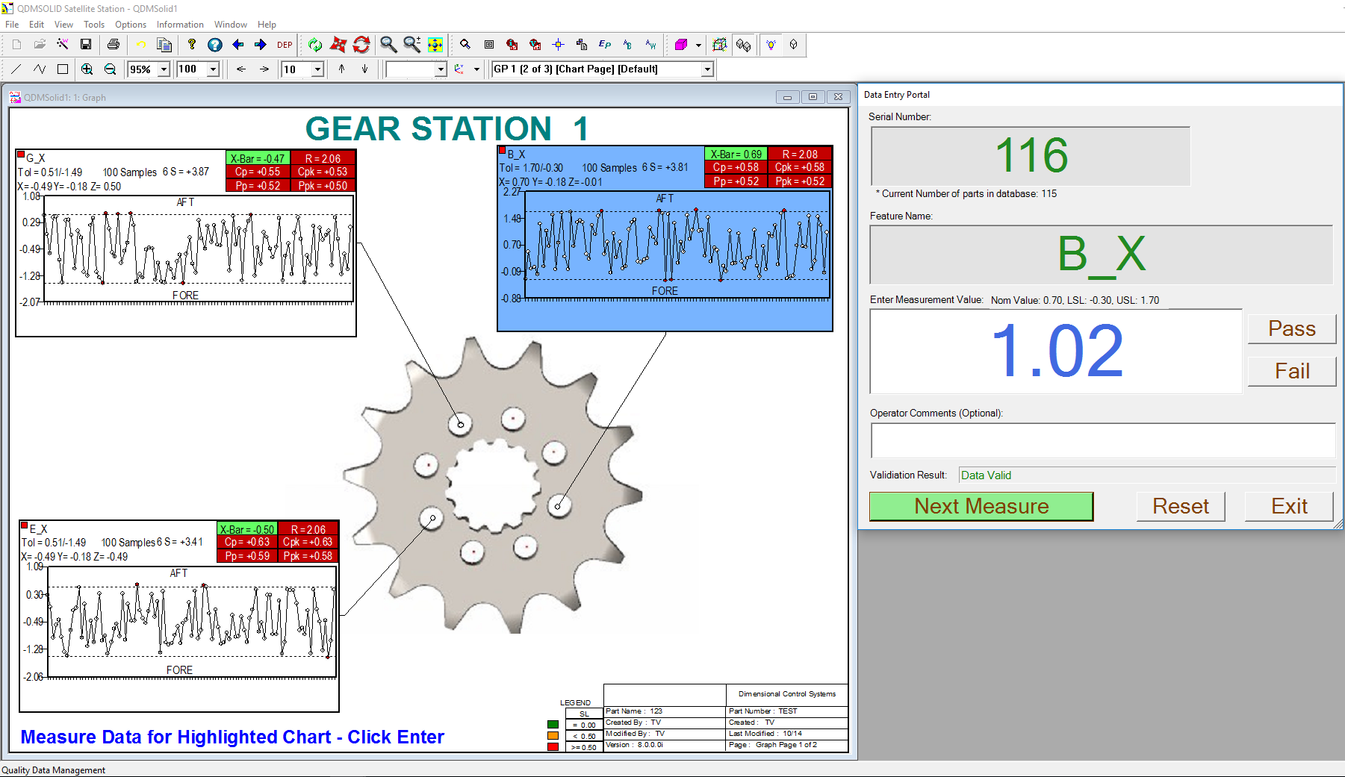This screenshot has width=1345, height=777.
Task: Expand the GP 1 Chart Page dropdown
Action: pyautogui.click(x=707, y=69)
